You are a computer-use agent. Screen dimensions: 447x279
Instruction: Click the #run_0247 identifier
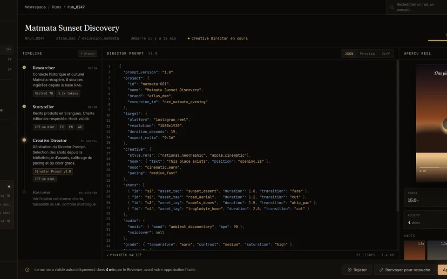click(34, 38)
